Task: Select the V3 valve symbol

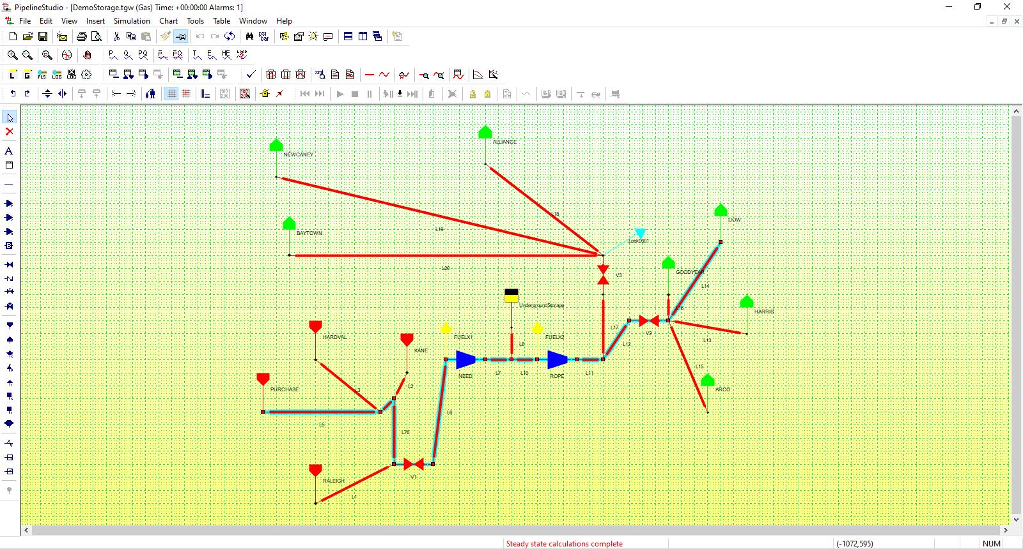Action: click(x=603, y=274)
